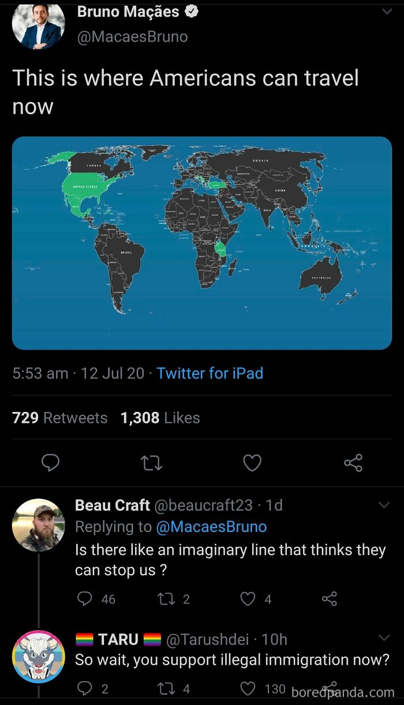Like Bruno Maçães's tweet
The height and width of the screenshot is (705, 404).
point(252,463)
